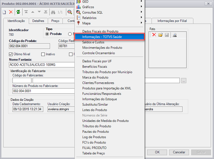Expand the Relatórios submenu arrow

141,17
